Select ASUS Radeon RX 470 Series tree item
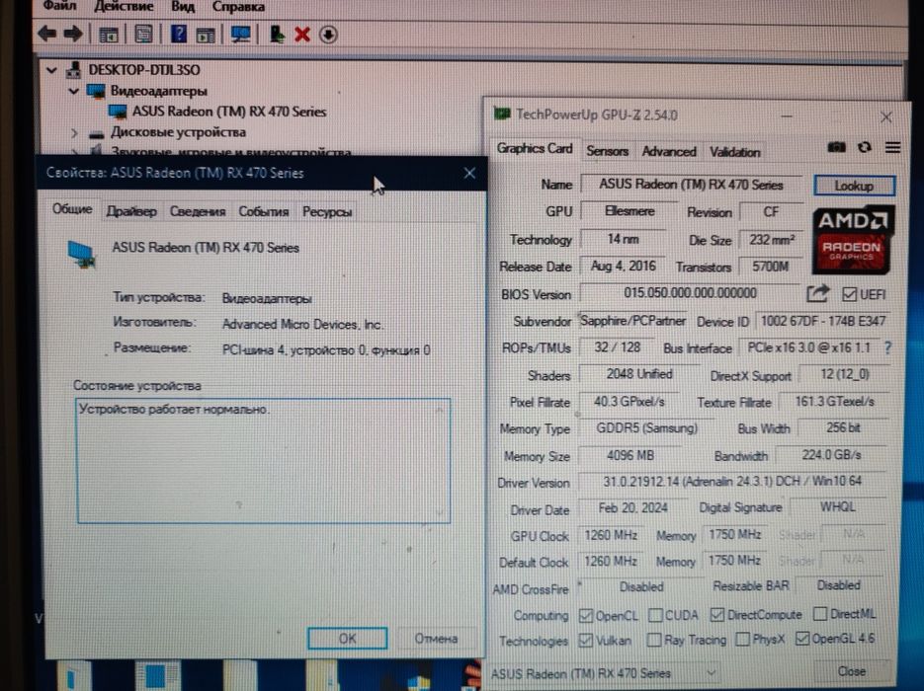 tap(228, 112)
